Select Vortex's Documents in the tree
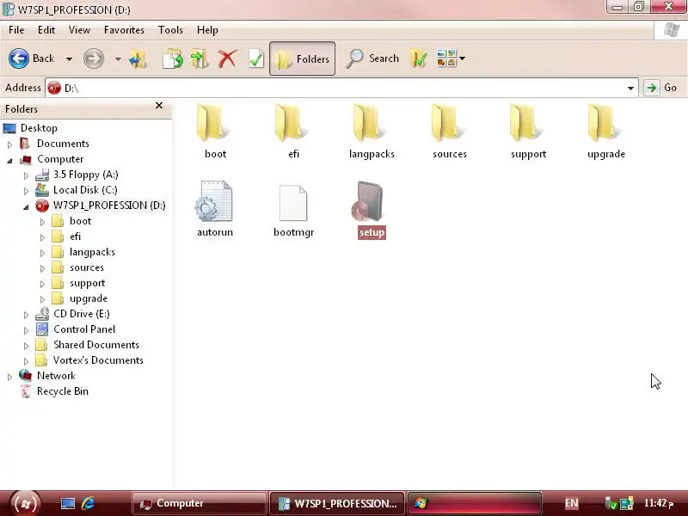The height and width of the screenshot is (516, 688). (x=98, y=360)
